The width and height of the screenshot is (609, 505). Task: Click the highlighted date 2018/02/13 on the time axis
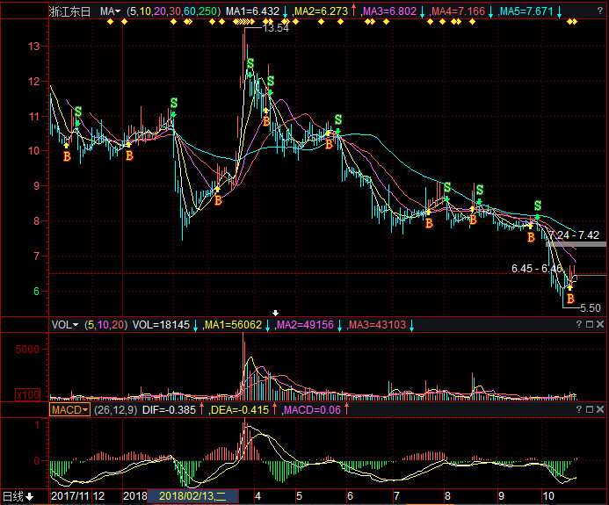(192, 496)
